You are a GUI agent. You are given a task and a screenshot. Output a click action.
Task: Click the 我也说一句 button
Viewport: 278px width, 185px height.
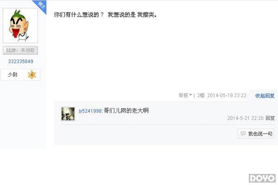tap(256, 134)
